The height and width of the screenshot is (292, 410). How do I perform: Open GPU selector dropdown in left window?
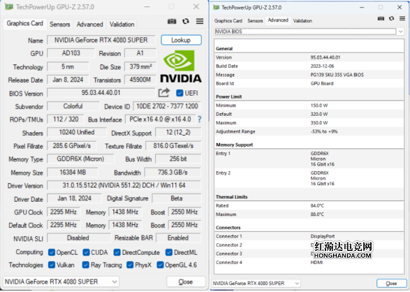(61, 281)
